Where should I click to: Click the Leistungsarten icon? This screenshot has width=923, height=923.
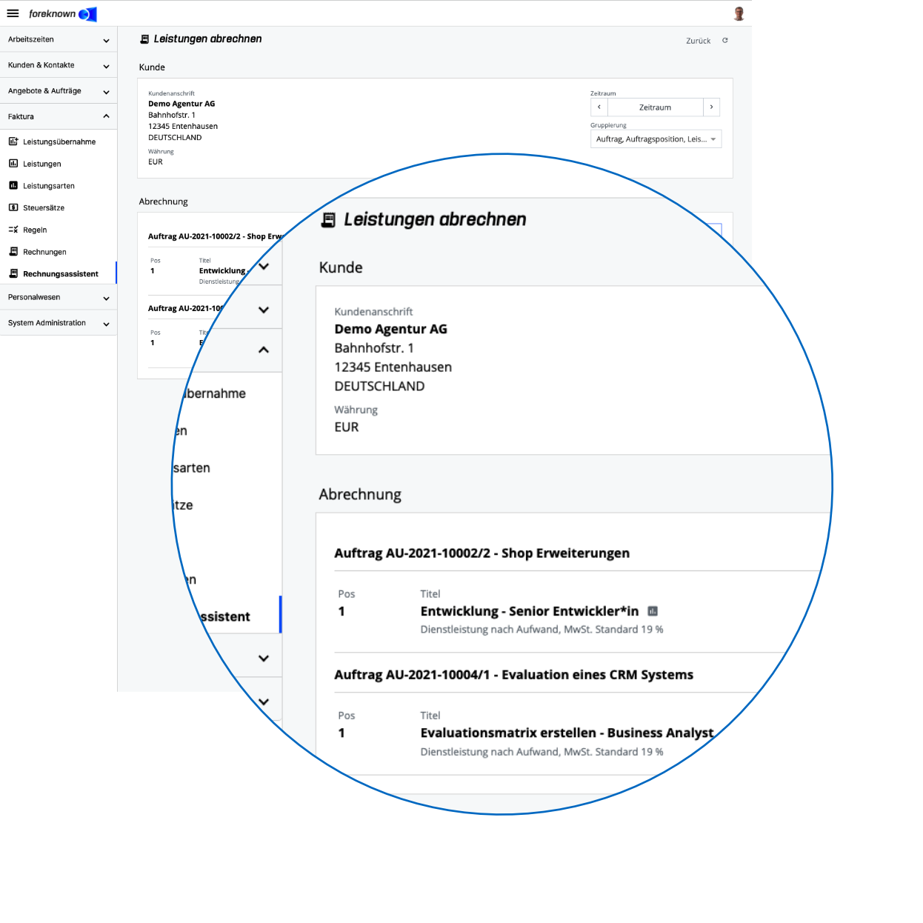click(13, 186)
